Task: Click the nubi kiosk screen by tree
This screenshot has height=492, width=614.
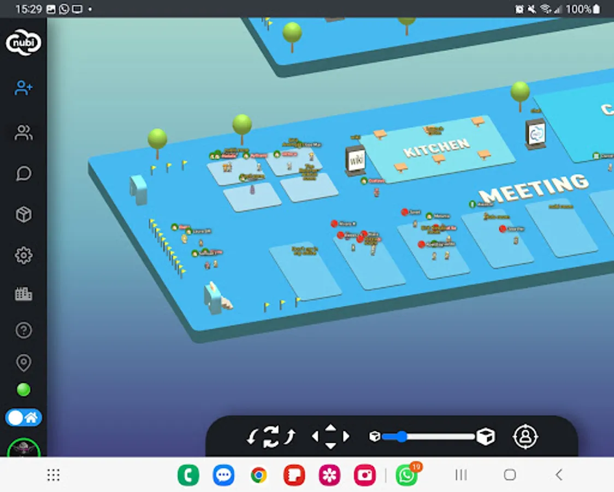Action: point(536,134)
